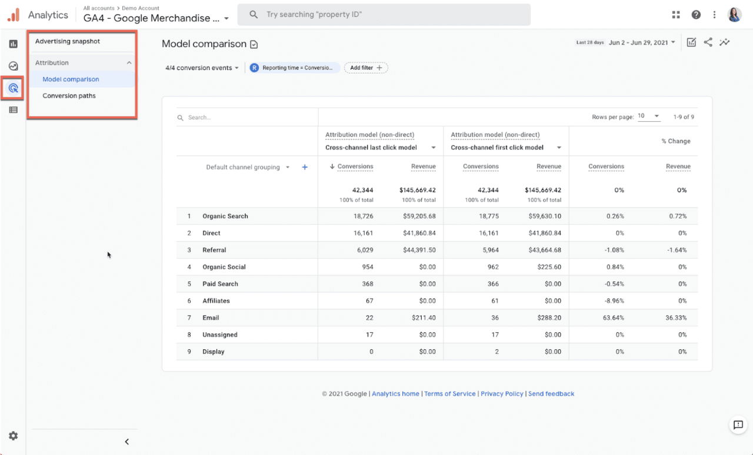Image resolution: width=753 pixels, height=455 pixels.
Task: Click the Help question mark icon
Action: tap(696, 14)
